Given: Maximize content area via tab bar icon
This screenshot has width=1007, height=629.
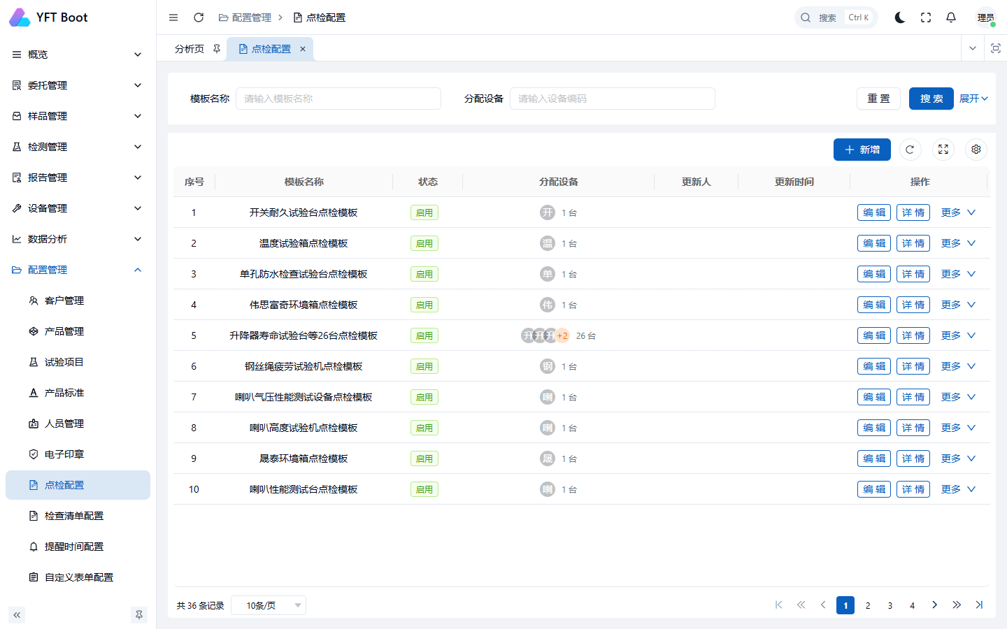Looking at the screenshot, I should click(996, 48).
